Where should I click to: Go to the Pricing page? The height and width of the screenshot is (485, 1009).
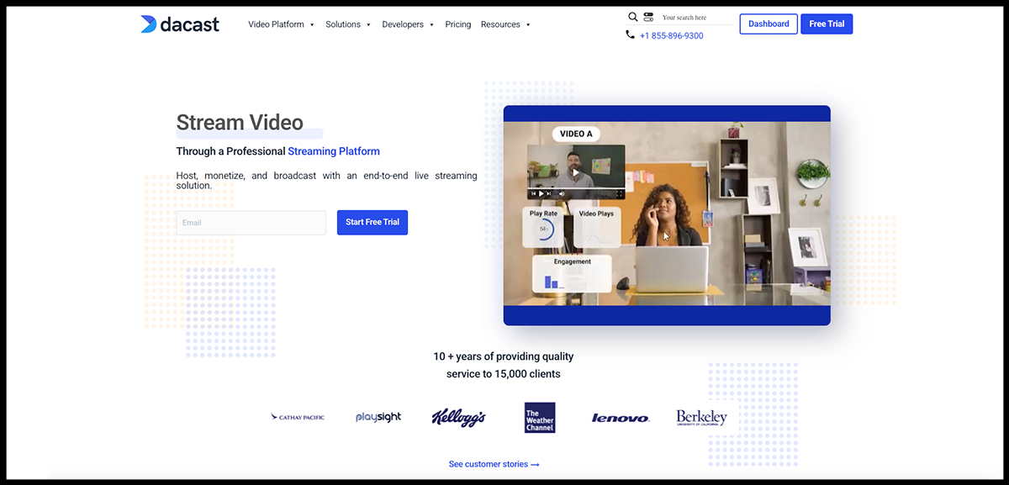click(x=458, y=24)
